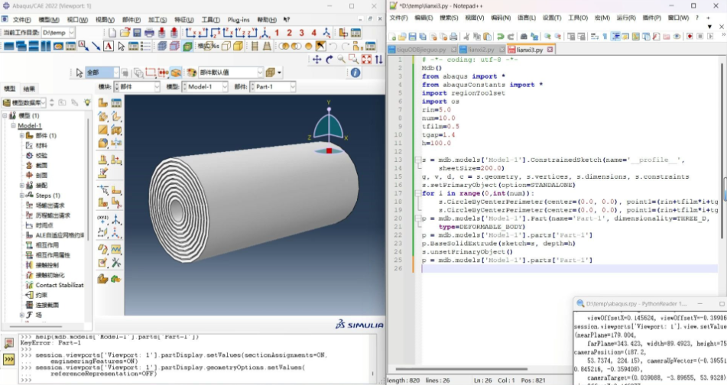Open the selection filter dropdown showing 全部
This screenshot has height=385, width=727.
click(x=115, y=73)
